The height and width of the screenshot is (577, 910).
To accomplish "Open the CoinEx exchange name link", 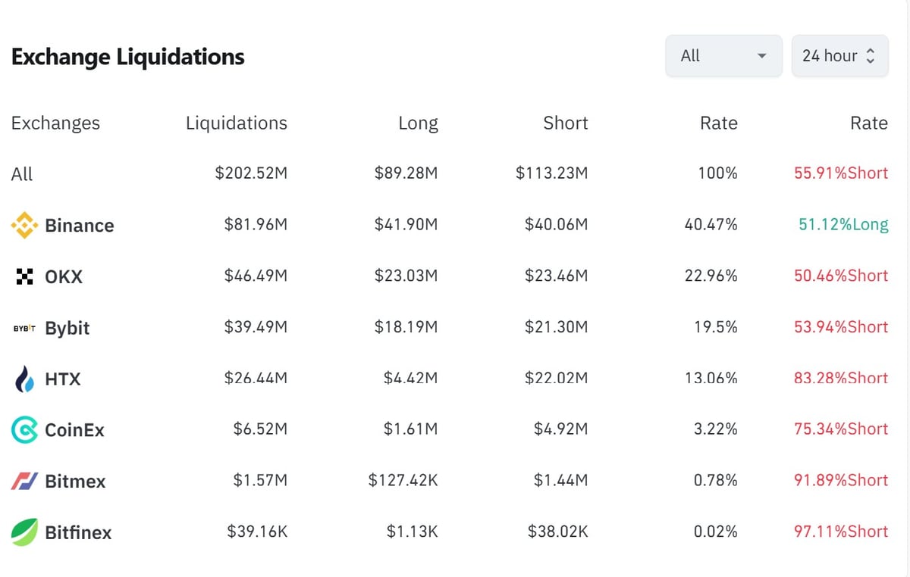I will point(74,430).
